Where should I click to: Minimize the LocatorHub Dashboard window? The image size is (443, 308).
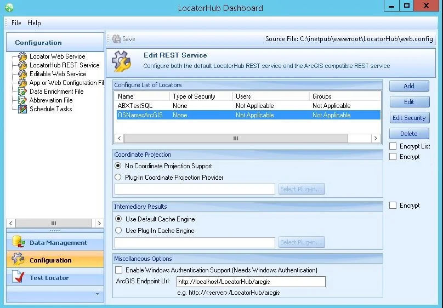[x=391, y=5]
